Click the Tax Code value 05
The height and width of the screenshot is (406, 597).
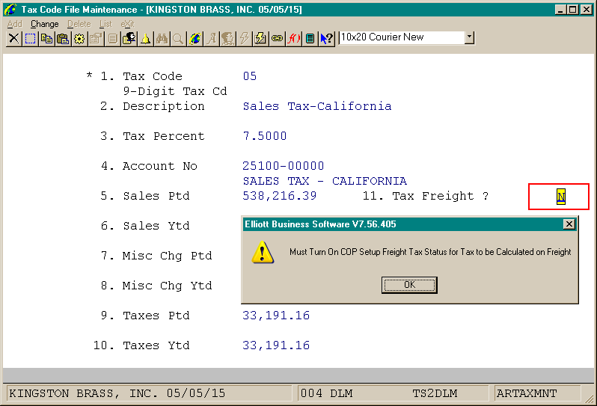point(250,76)
